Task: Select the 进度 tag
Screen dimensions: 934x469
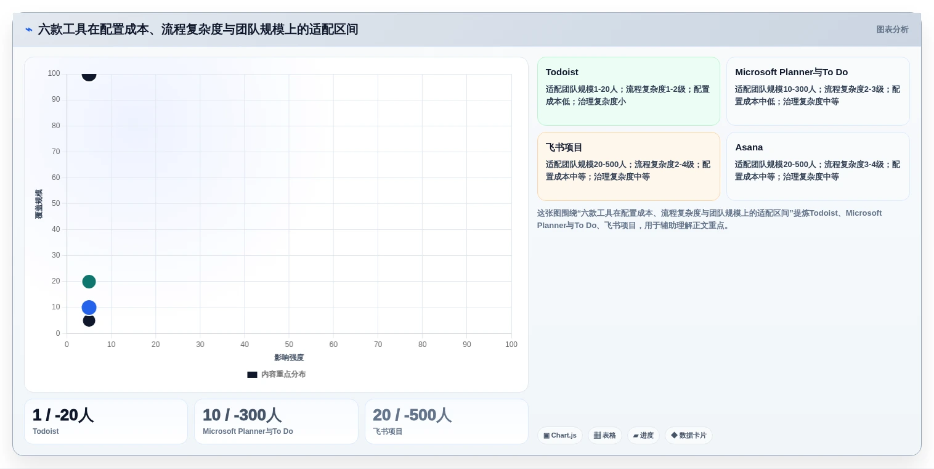Action: (643, 435)
